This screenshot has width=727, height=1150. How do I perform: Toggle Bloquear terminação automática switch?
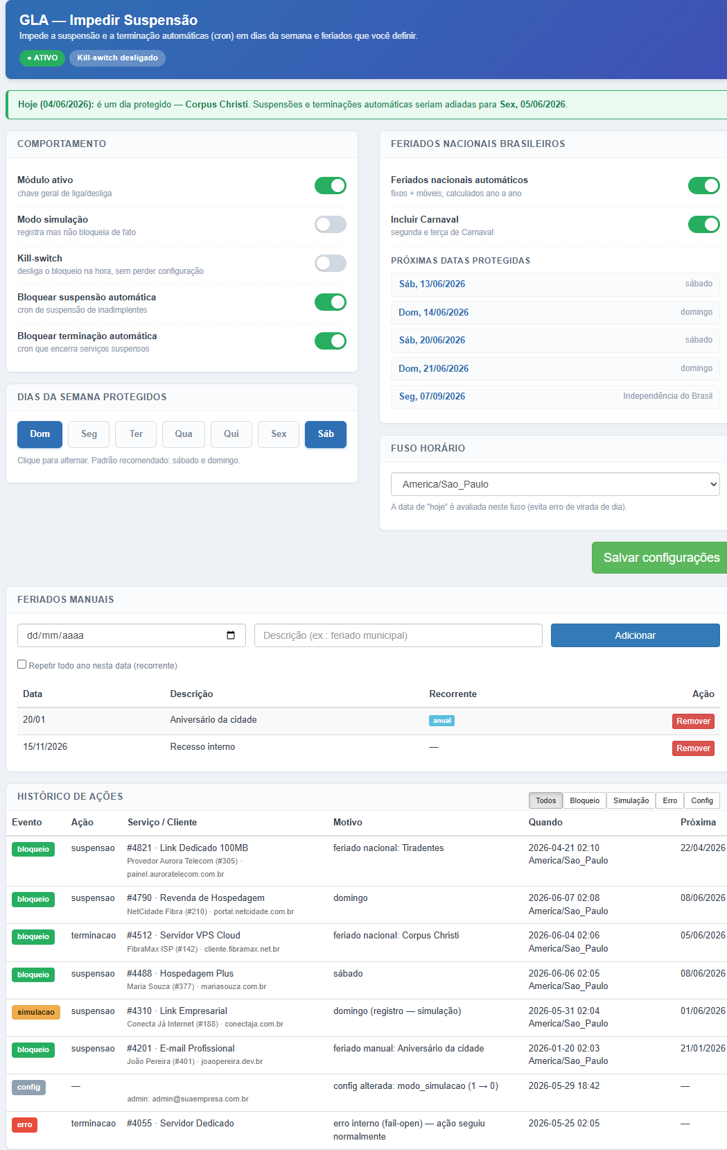331,341
